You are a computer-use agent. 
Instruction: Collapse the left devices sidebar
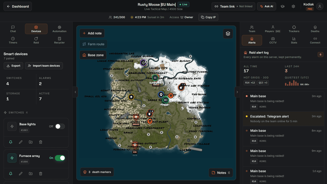pos(75,92)
